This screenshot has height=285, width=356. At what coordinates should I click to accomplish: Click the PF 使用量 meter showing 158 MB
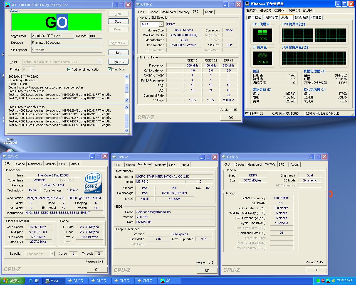(263, 58)
